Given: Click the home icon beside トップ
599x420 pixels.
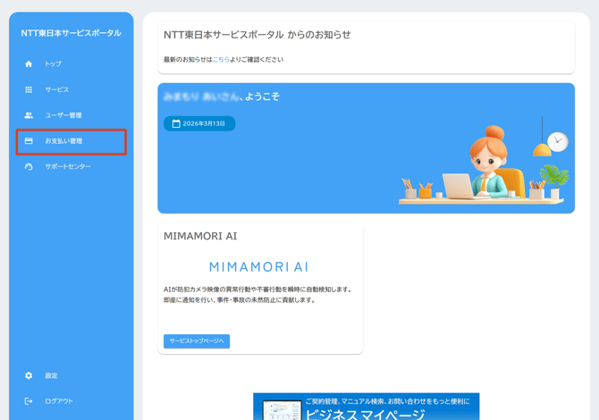Looking at the screenshot, I should (x=29, y=64).
